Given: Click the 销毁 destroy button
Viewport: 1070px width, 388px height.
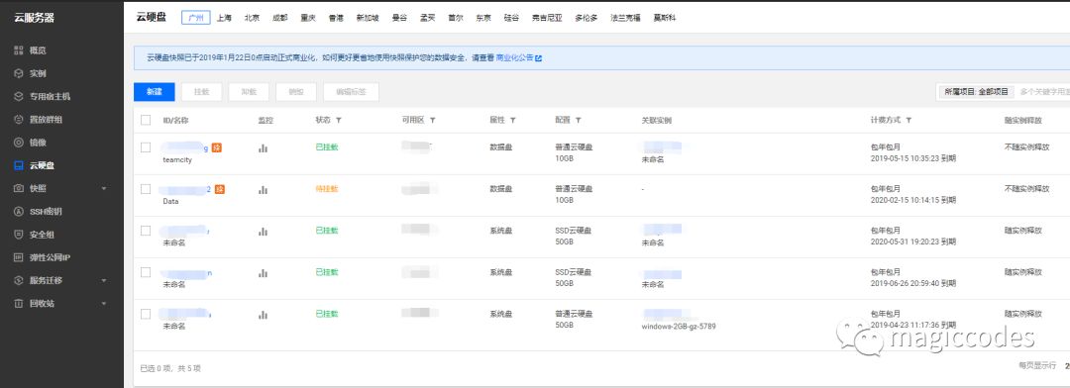Looking at the screenshot, I should tap(297, 92).
